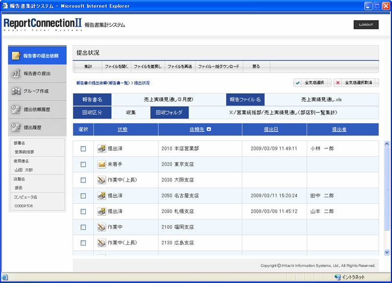Click the computer name C00291536
The image size is (392, 283).
pyautogui.click(x=24, y=206)
